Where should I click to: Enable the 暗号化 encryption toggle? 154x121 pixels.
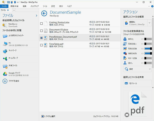click(x=148, y=39)
